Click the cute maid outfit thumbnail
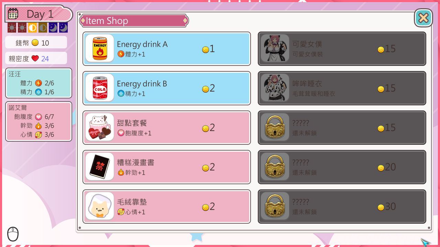440x247 pixels. [x=275, y=48]
